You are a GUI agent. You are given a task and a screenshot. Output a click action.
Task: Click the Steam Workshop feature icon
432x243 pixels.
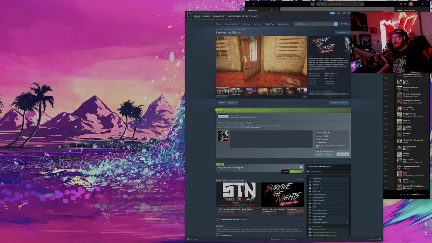(x=310, y=197)
